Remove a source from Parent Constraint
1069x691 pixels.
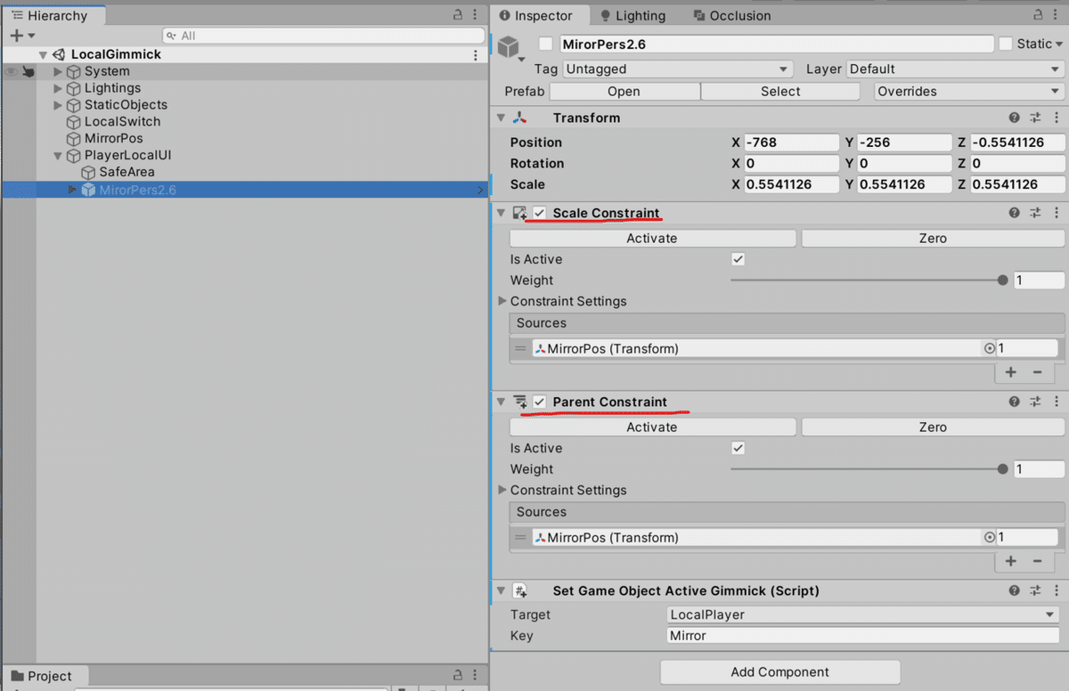(x=1037, y=561)
